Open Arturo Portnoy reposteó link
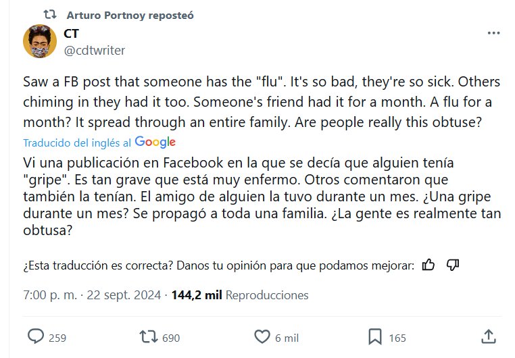 [130, 15]
